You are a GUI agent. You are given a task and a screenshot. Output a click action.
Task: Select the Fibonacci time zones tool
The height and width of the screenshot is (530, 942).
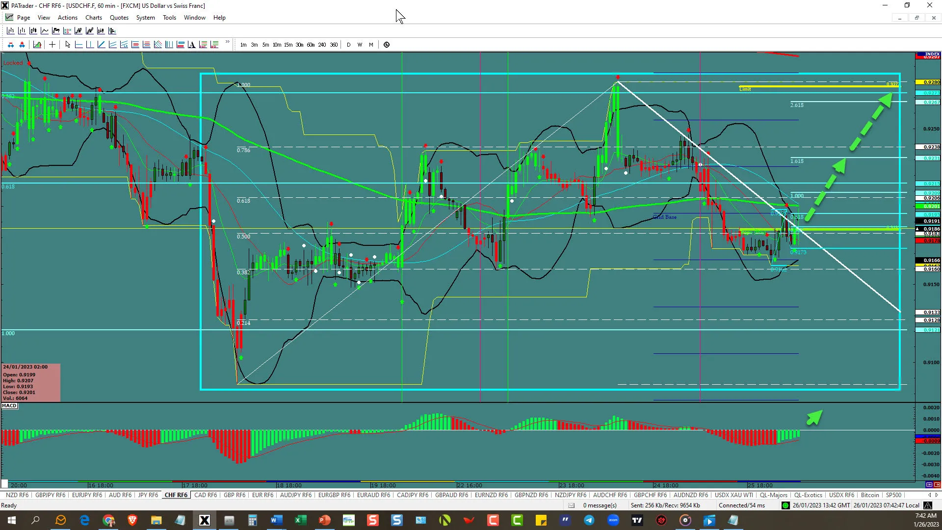tap(169, 45)
